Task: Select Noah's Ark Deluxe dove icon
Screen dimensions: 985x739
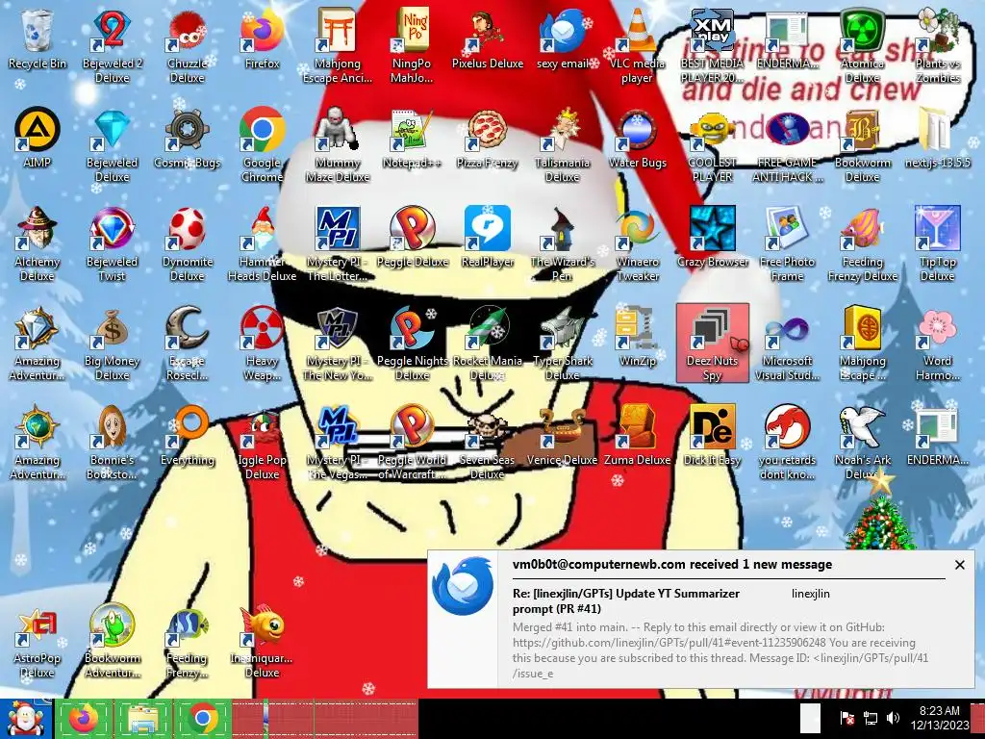Action: (x=863, y=443)
